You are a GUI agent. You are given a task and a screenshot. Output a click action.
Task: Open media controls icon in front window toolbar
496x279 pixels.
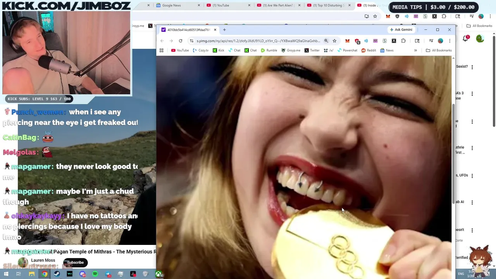coord(431,41)
